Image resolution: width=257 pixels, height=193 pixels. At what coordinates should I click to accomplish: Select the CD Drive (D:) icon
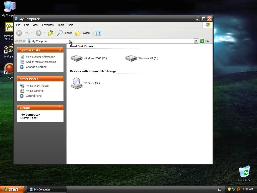coord(77,83)
